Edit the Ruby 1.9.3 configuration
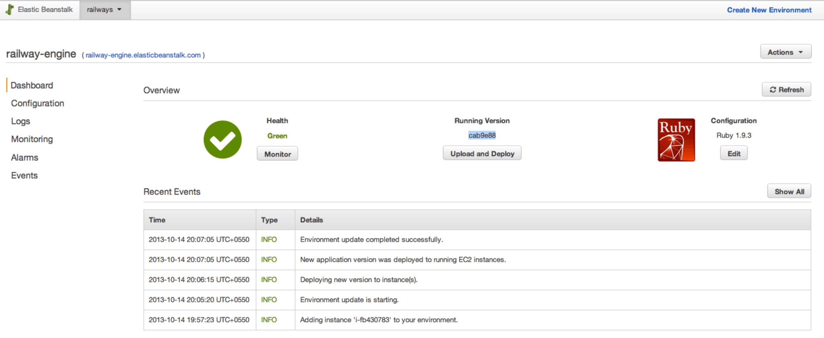824x338 pixels. [x=734, y=154]
